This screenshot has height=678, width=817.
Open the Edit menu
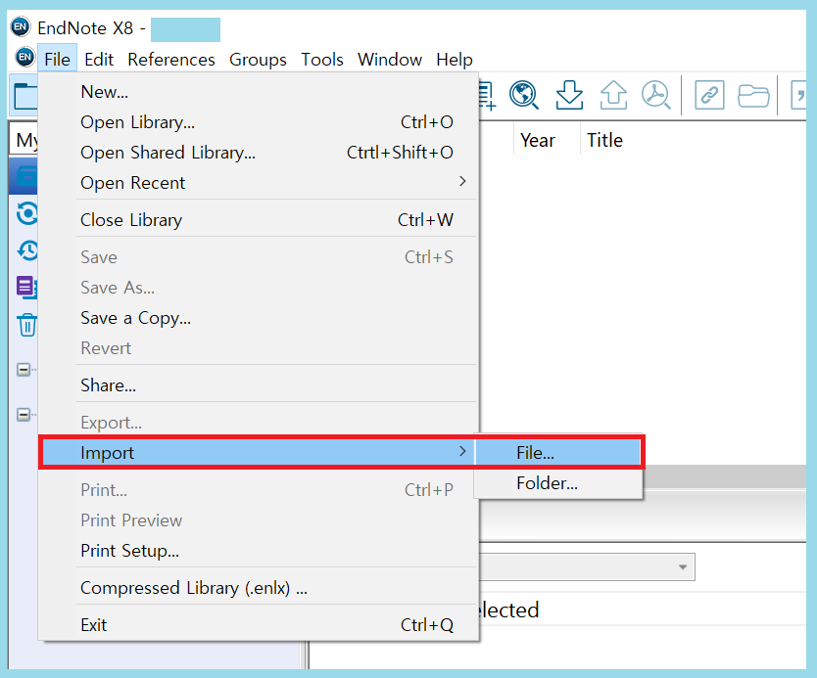[99, 60]
